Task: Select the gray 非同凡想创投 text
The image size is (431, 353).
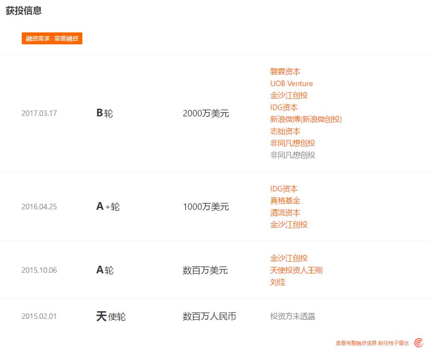Action: coord(293,155)
